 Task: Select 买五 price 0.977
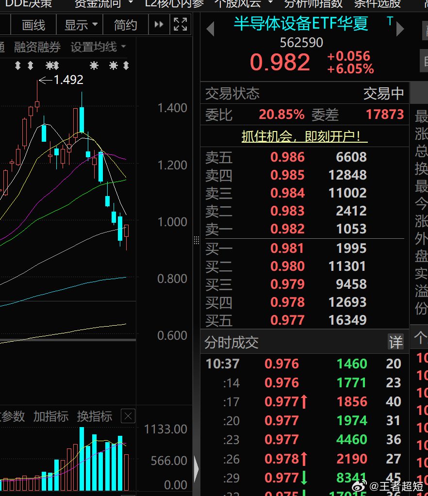287,320
